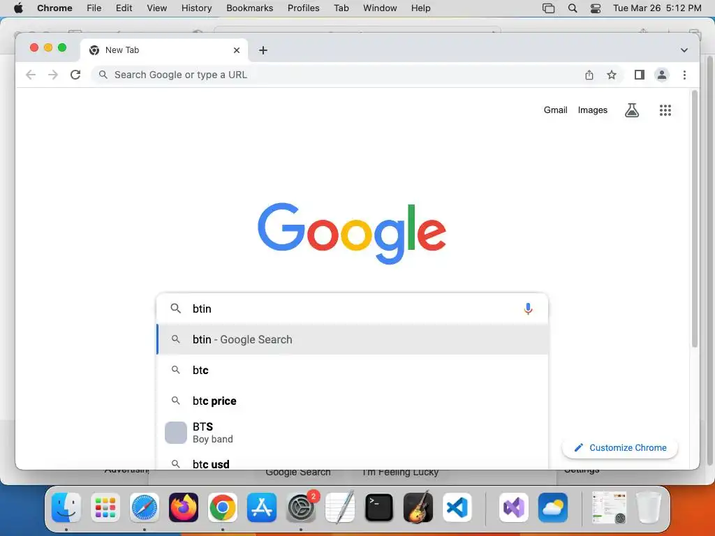Open the Apple menu
Image resolution: width=715 pixels, height=536 pixels.
tap(18, 8)
